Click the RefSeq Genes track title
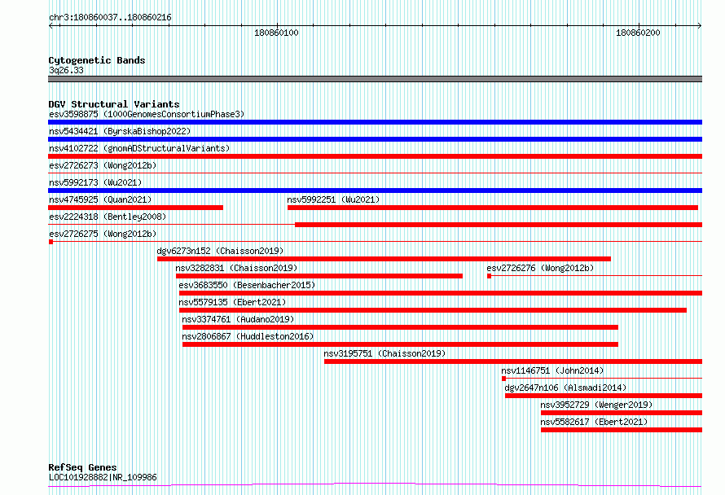The image size is (725, 495). click(x=82, y=467)
